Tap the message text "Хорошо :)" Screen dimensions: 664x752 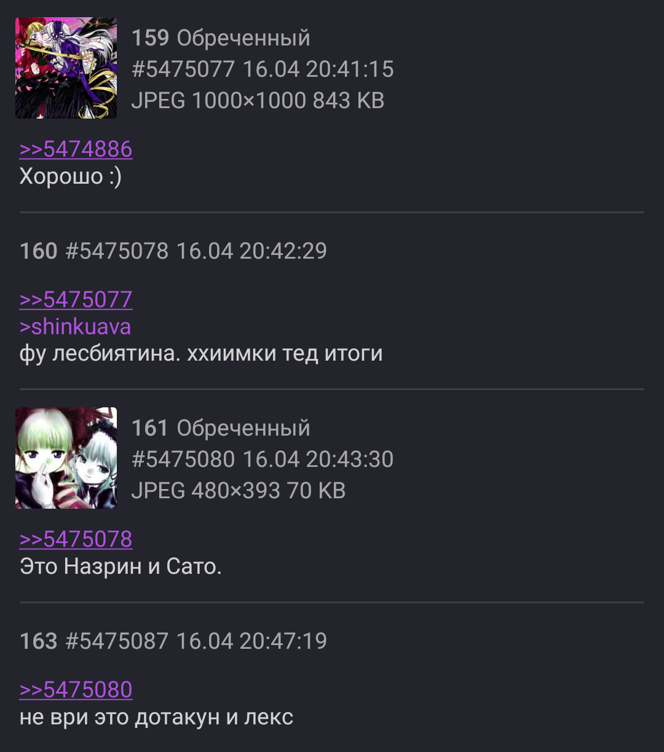[71, 176]
